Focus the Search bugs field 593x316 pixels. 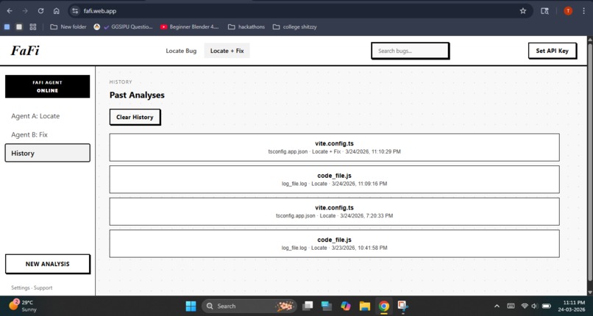pyautogui.click(x=410, y=51)
